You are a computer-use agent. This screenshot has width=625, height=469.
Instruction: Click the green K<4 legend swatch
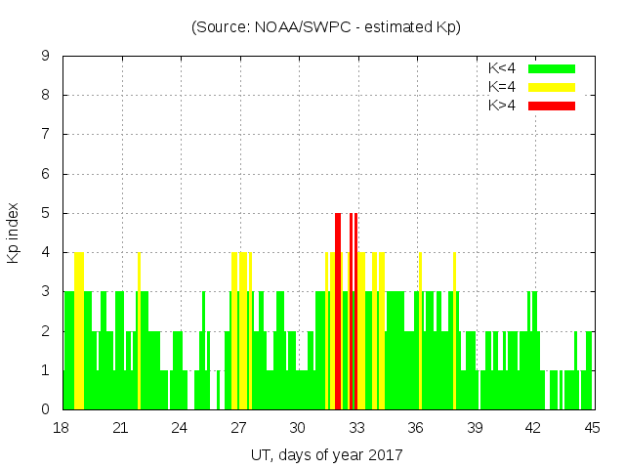point(552,68)
